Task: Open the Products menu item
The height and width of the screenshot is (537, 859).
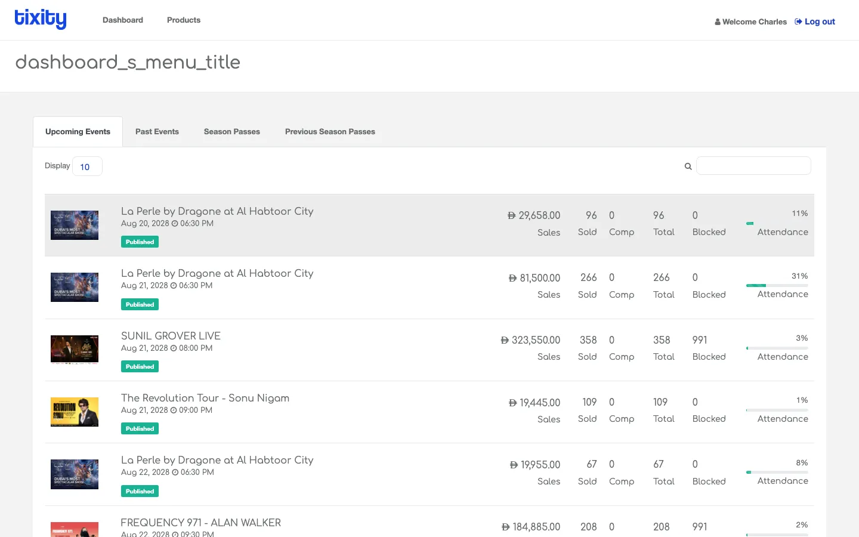Action: [184, 20]
